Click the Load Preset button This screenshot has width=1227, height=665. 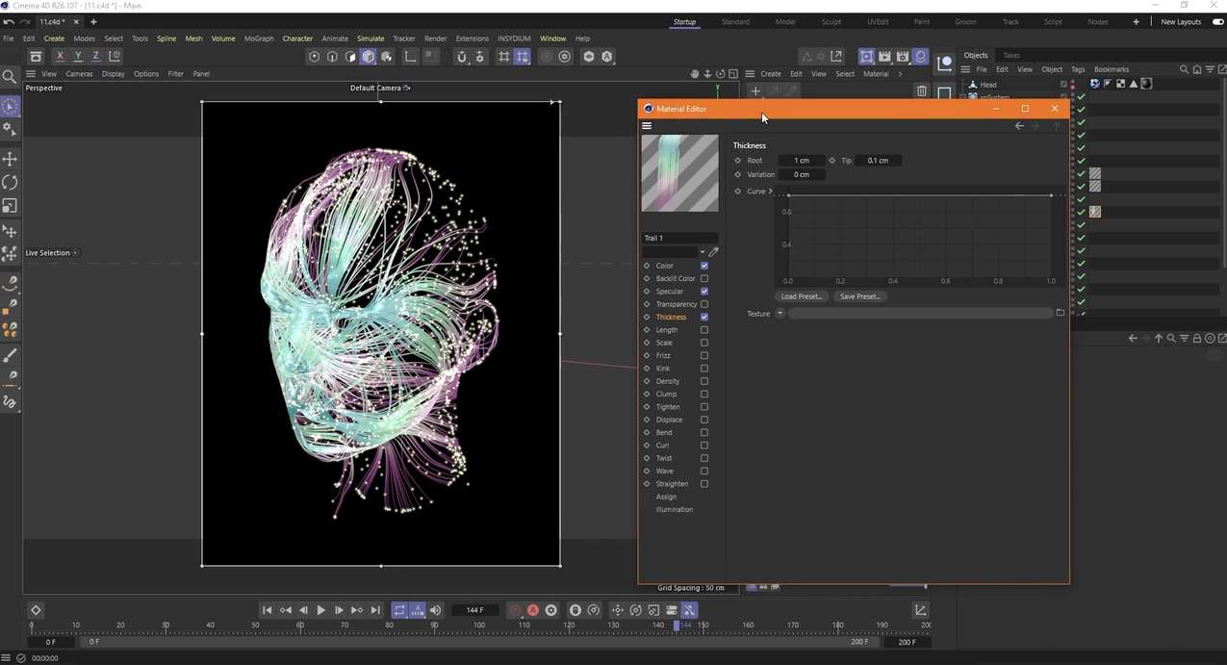[x=801, y=296]
